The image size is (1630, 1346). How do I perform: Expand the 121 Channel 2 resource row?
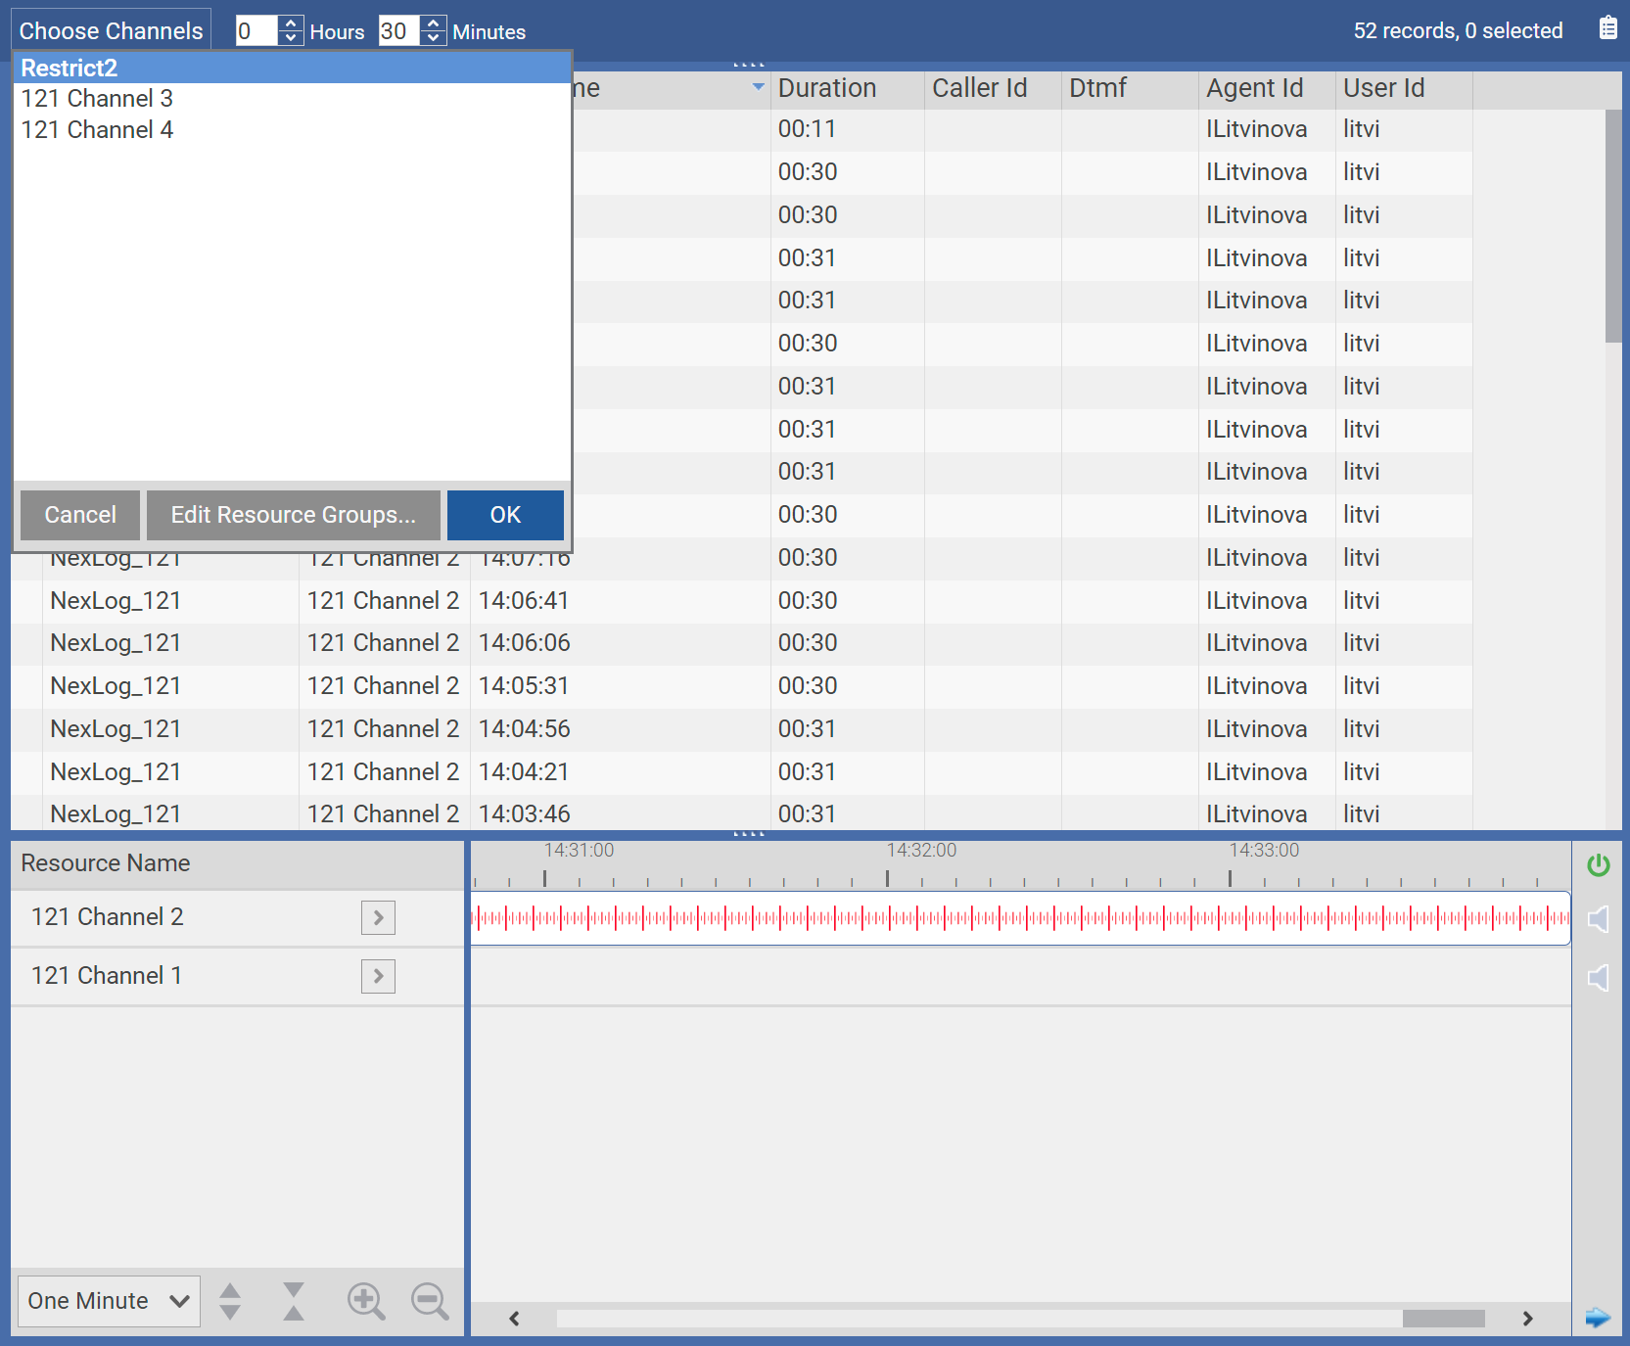[x=378, y=918]
